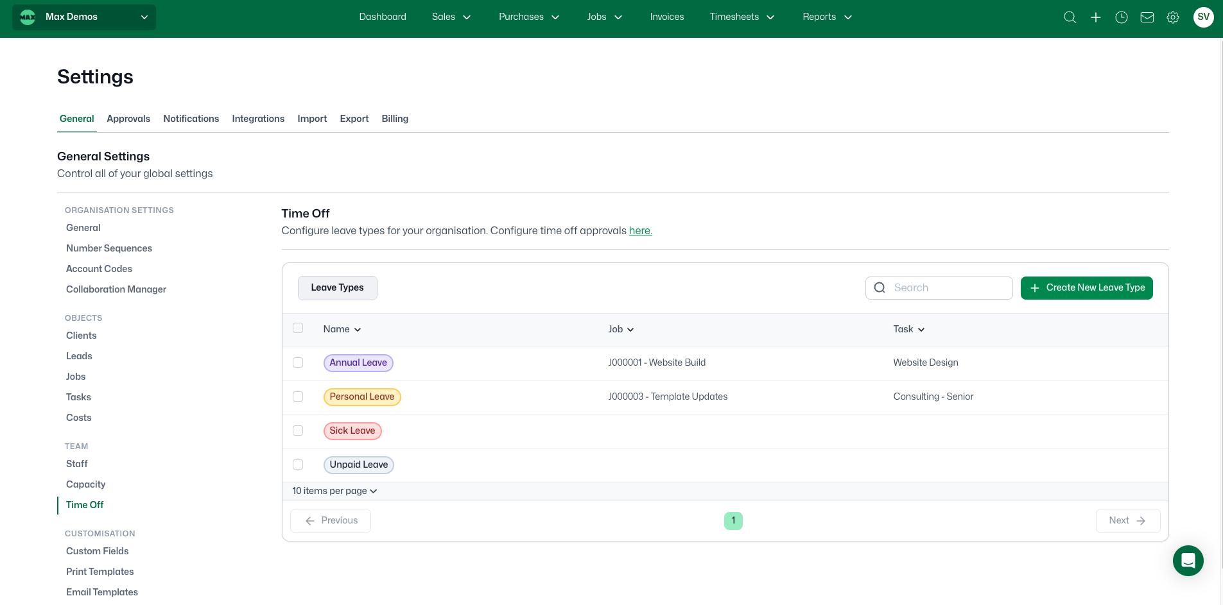Expand the Timesheets menu
Viewport: 1223px width, 605px height.
(x=742, y=17)
